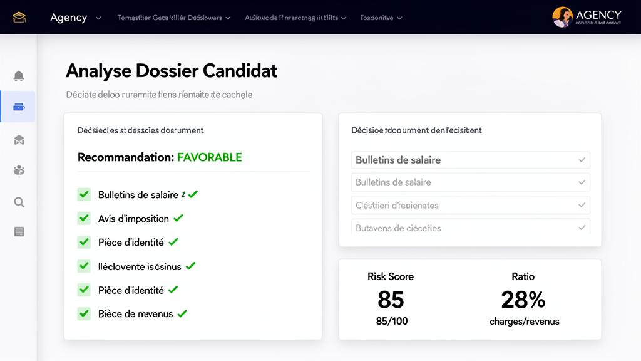Click the users icon in the sidebar
The width and height of the screenshot is (641, 361).
19,170
